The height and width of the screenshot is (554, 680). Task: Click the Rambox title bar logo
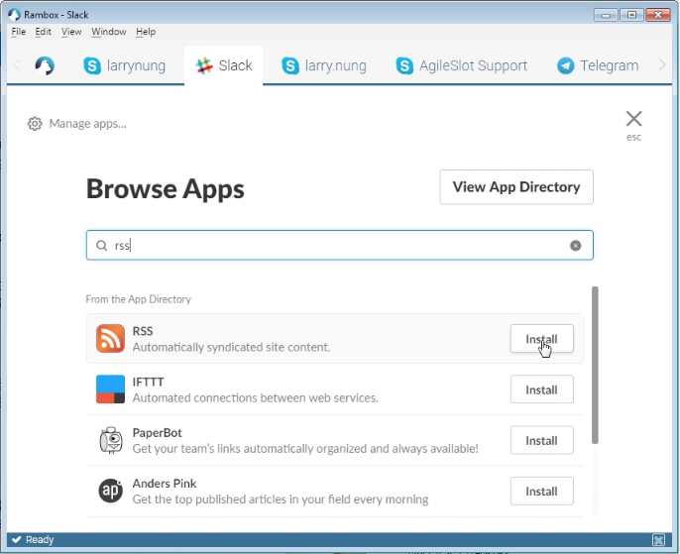[14, 15]
